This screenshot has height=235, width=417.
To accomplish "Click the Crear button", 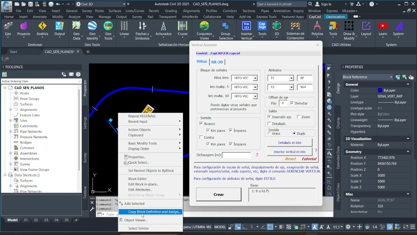I will (x=219, y=195).
